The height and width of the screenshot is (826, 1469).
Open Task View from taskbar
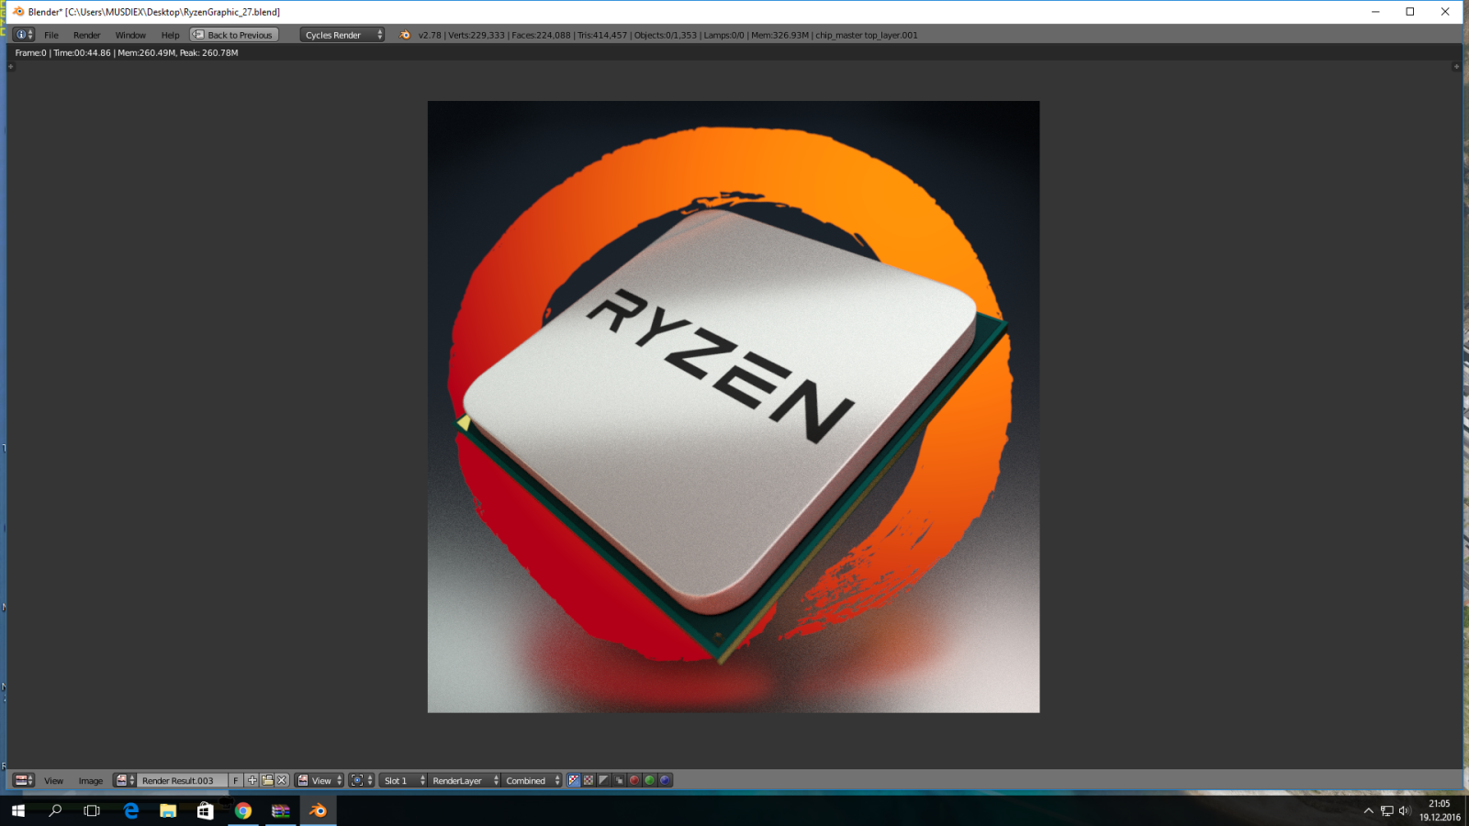click(92, 810)
